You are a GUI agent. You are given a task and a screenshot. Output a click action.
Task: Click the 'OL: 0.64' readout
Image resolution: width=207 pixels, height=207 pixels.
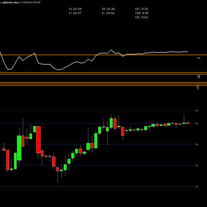tap(142, 17)
